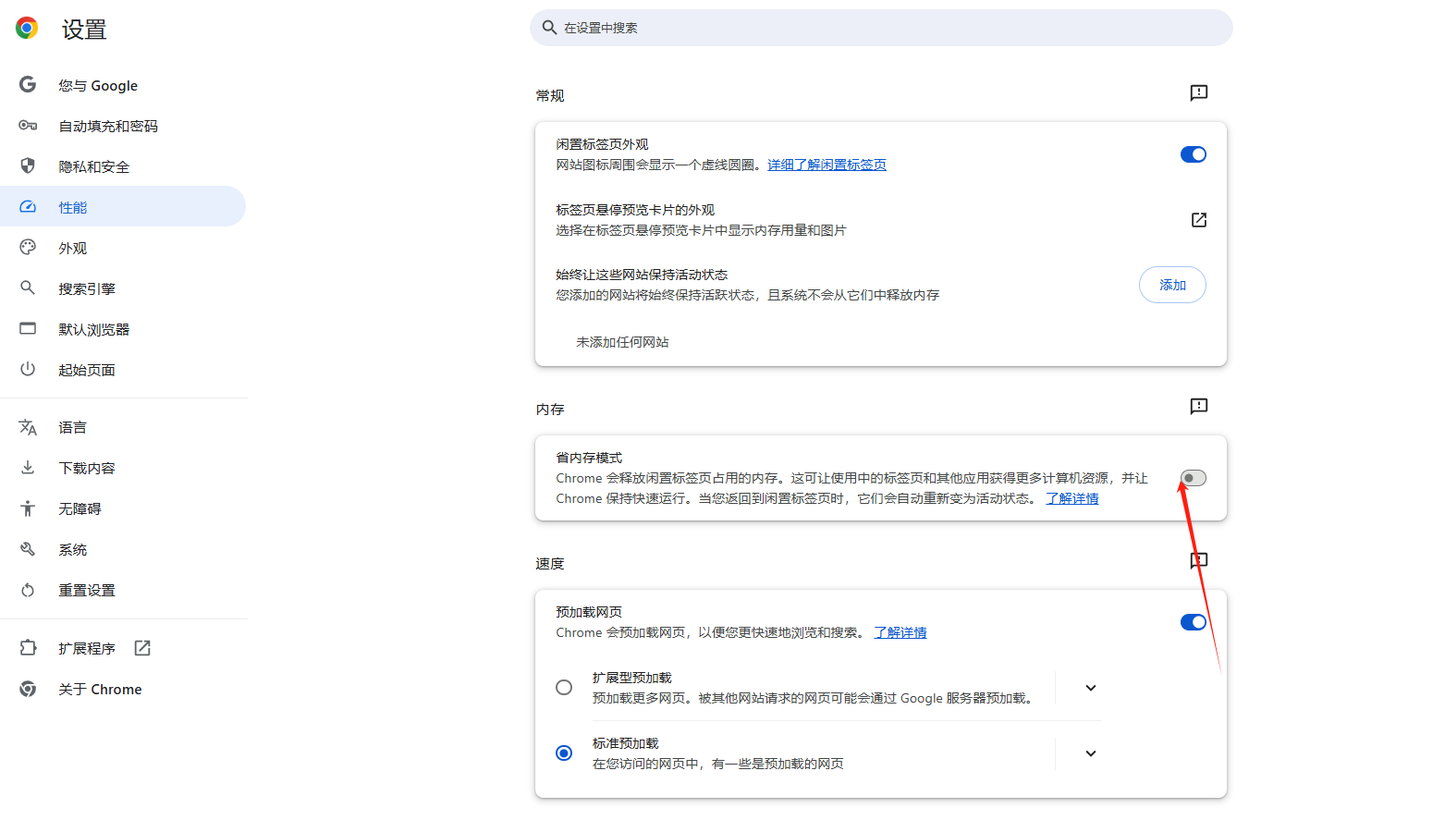
Task: Open 标签页悬停预览卡片的外观 external link icon
Action: [x=1199, y=220]
